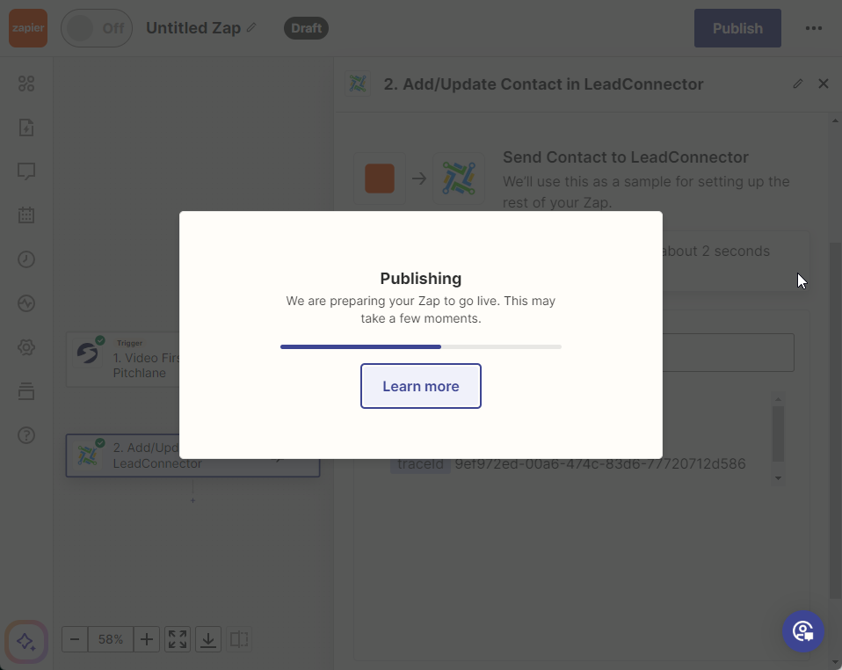842x670 pixels.
Task: Click the Publishing progress bar
Action: [x=421, y=347]
